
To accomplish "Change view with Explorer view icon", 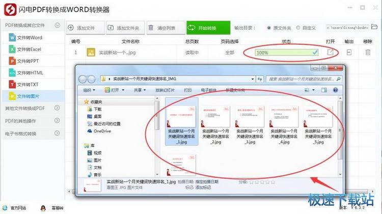I will click(307, 90).
